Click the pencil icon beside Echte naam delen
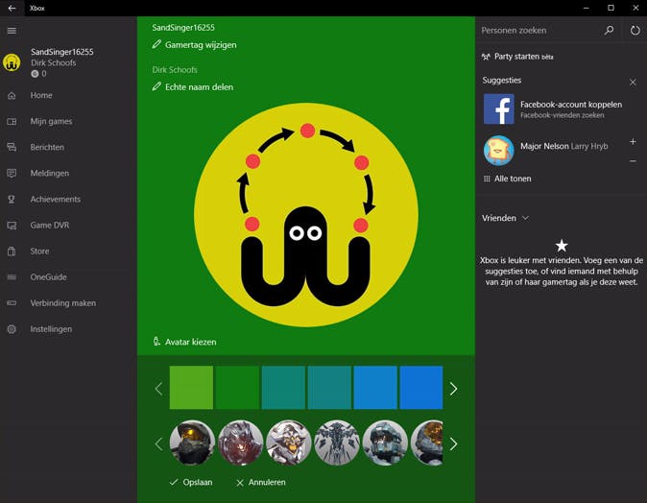This screenshot has height=503, width=647. (156, 86)
